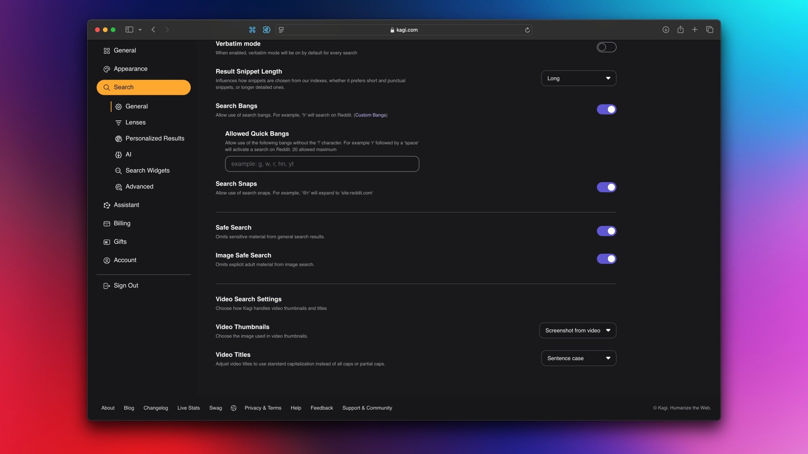Click the kagi.com address bar
Screen dimensions: 808x454
[404, 30]
